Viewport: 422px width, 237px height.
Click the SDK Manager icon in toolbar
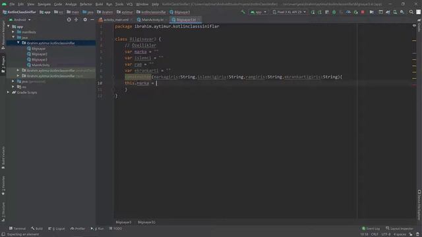coord(402,12)
